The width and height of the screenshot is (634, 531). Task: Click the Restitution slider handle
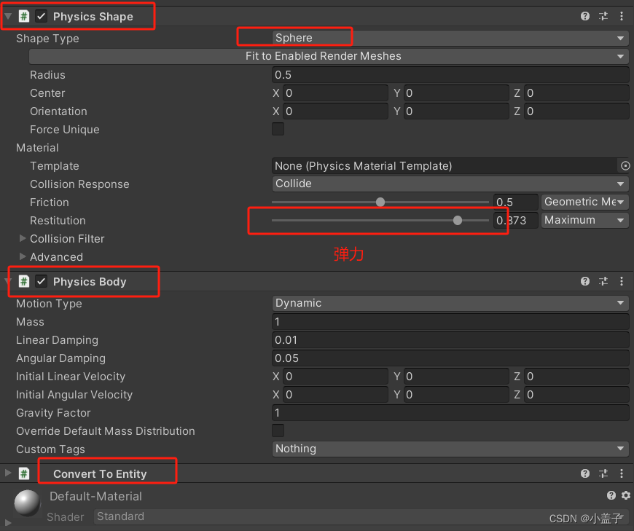coord(458,220)
